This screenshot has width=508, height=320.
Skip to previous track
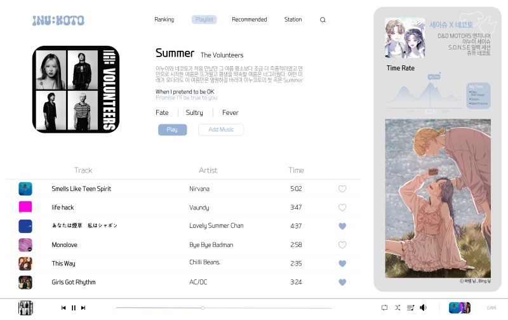click(x=63, y=308)
